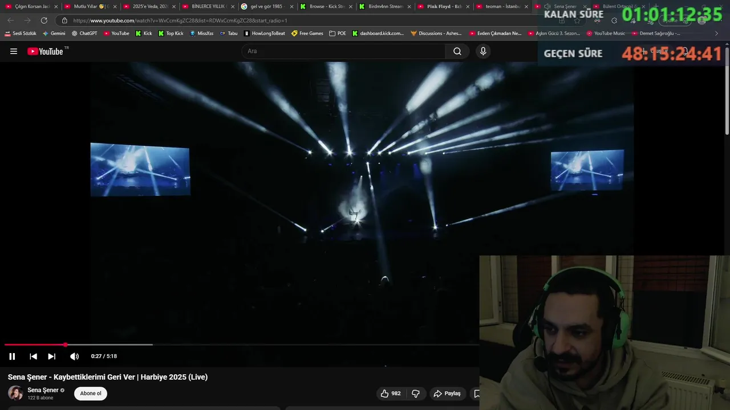Open Demet Sağıroğlu bookmark

point(656,34)
